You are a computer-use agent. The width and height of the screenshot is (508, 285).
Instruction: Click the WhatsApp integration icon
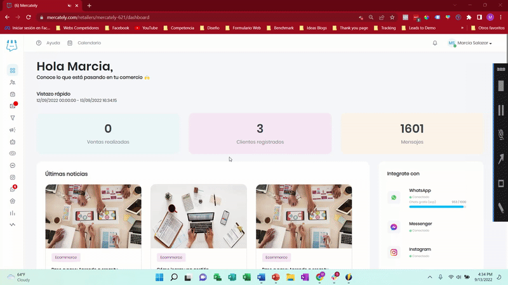click(394, 198)
